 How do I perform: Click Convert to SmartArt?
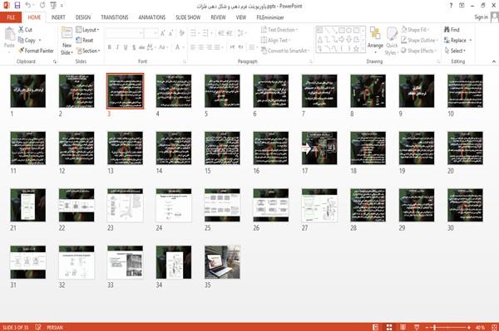tap(285, 51)
